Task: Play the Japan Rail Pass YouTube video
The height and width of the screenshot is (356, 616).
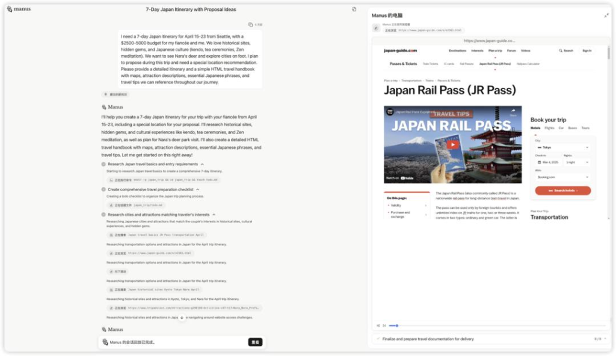Action: (453, 144)
